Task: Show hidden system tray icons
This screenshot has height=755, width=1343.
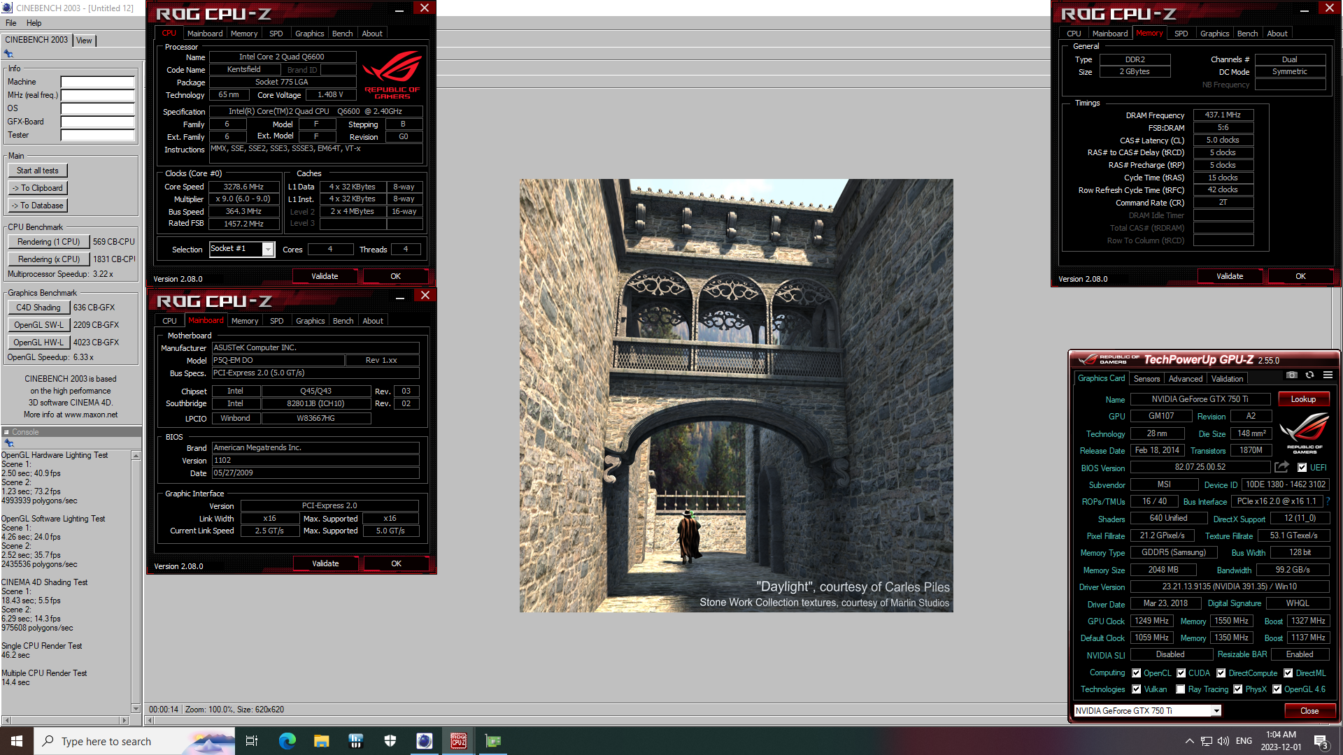Action: click(1189, 741)
